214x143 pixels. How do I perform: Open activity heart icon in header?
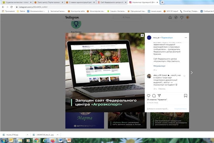pos(182,17)
